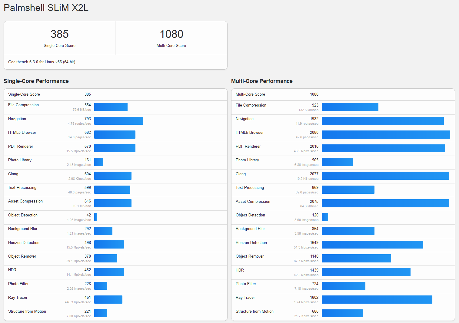Click multi-core Text Processing score 869
The width and height of the screenshot is (459, 323).
click(315, 187)
